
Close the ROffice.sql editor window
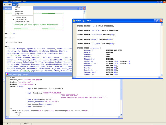click(x=161, y=21)
